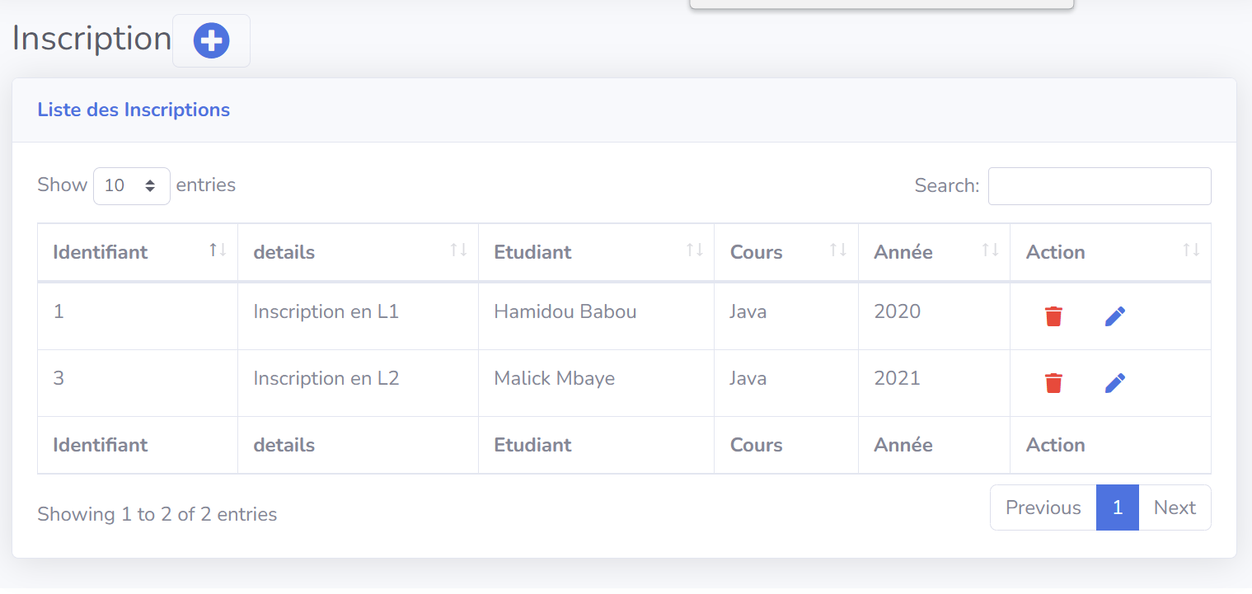
Task: Open edit pencil icon for Hamidou Babou row
Action: (1115, 316)
